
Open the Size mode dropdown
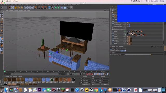coord(96,84)
